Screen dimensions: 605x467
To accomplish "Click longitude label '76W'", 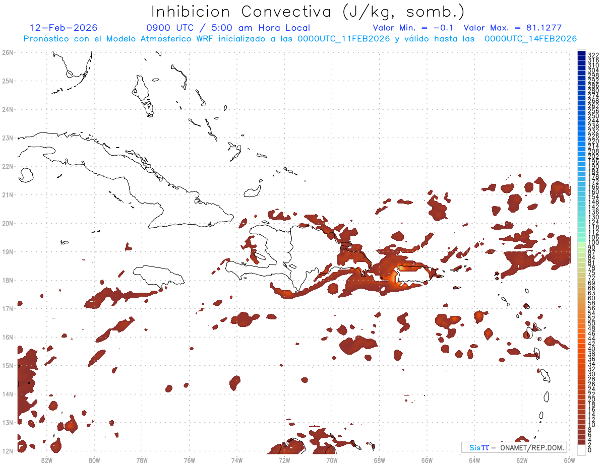I will click(x=189, y=460).
